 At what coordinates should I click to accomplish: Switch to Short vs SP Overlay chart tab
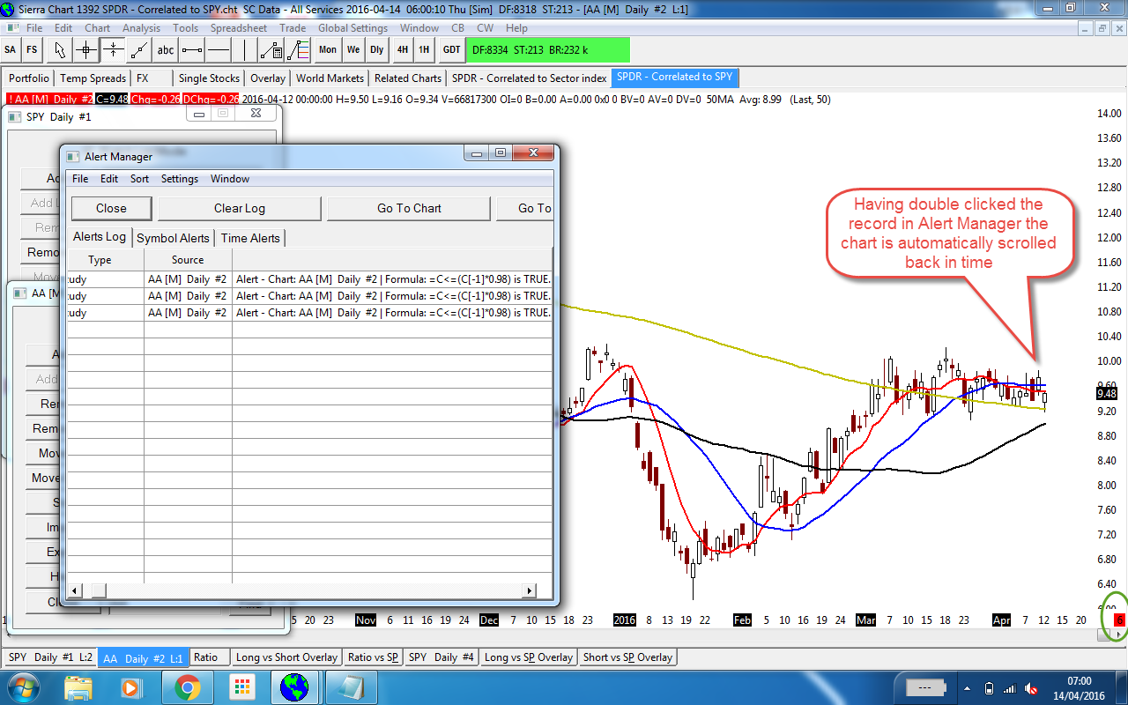coord(627,657)
